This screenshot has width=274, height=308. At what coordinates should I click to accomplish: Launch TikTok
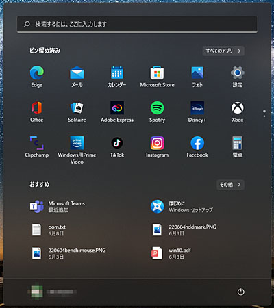point(117,147)
